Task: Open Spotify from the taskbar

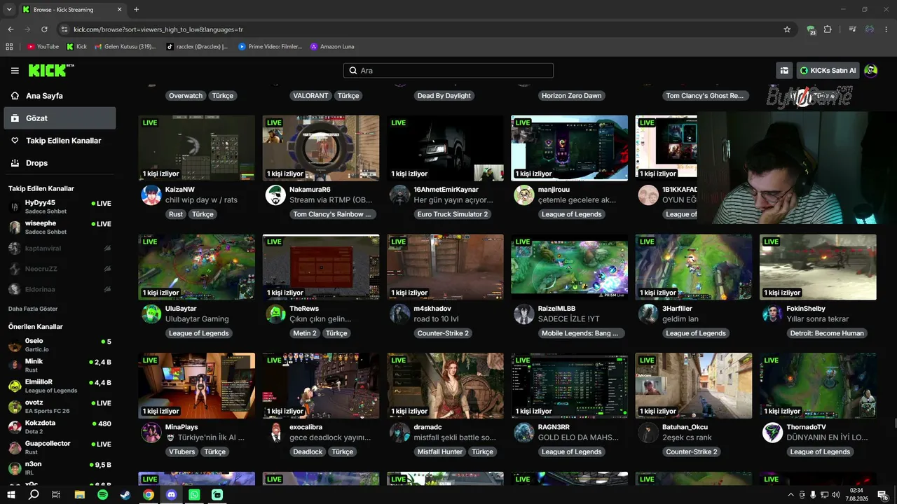Action: pos(102,494)
